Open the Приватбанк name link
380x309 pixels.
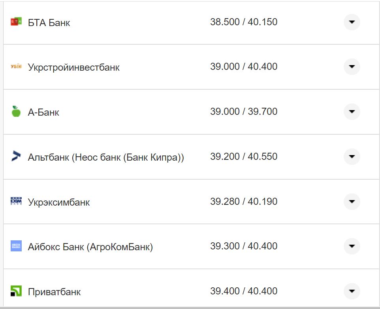point(54,292)
